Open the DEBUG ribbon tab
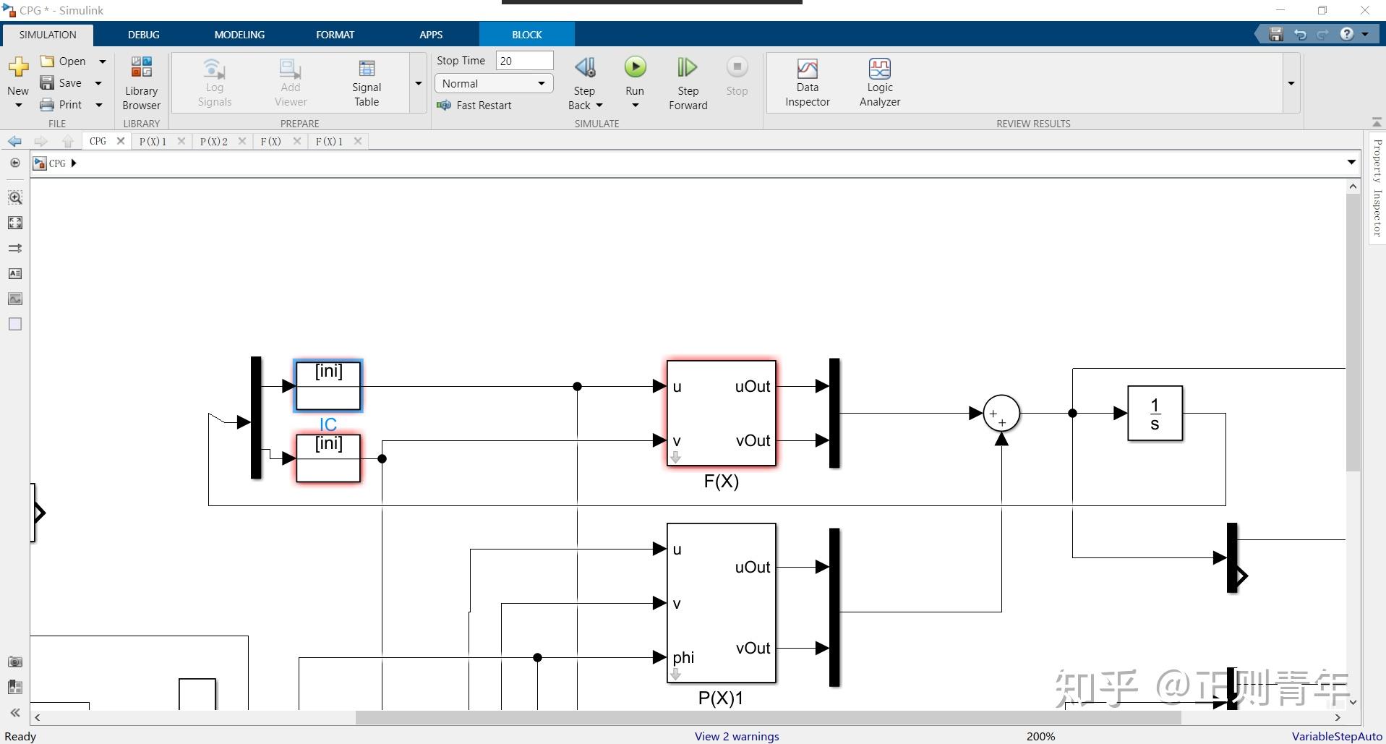This screenshot has height=744, width=1386. coord(144,35)
